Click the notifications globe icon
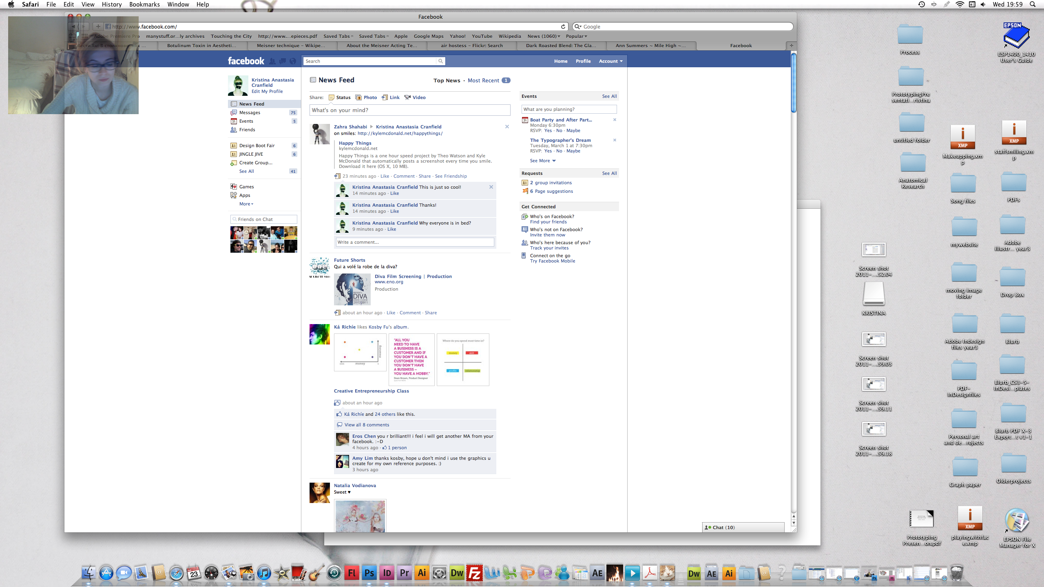Image resolution: width=1044 pixels, height=587 pixels. click(x=293, y=61)
